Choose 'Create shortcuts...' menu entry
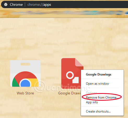Image resolution: width=128 pixels, height=118 pixels. pos(98,111)
